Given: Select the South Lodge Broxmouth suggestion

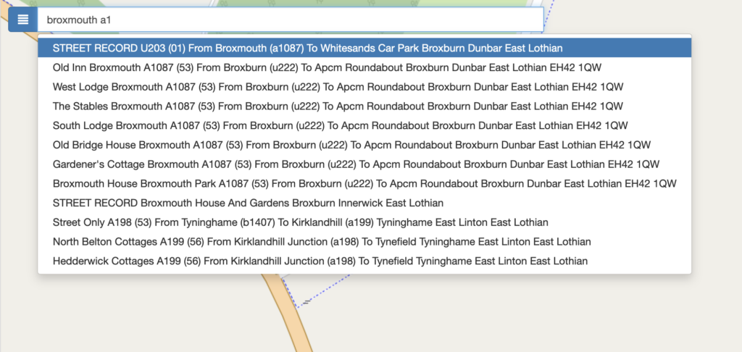Looking at the screenshot, I should (x=340, y=125).
